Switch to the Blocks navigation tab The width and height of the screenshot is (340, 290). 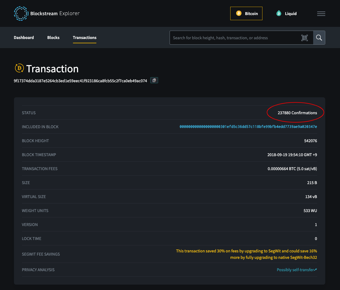tap(53, 37)
